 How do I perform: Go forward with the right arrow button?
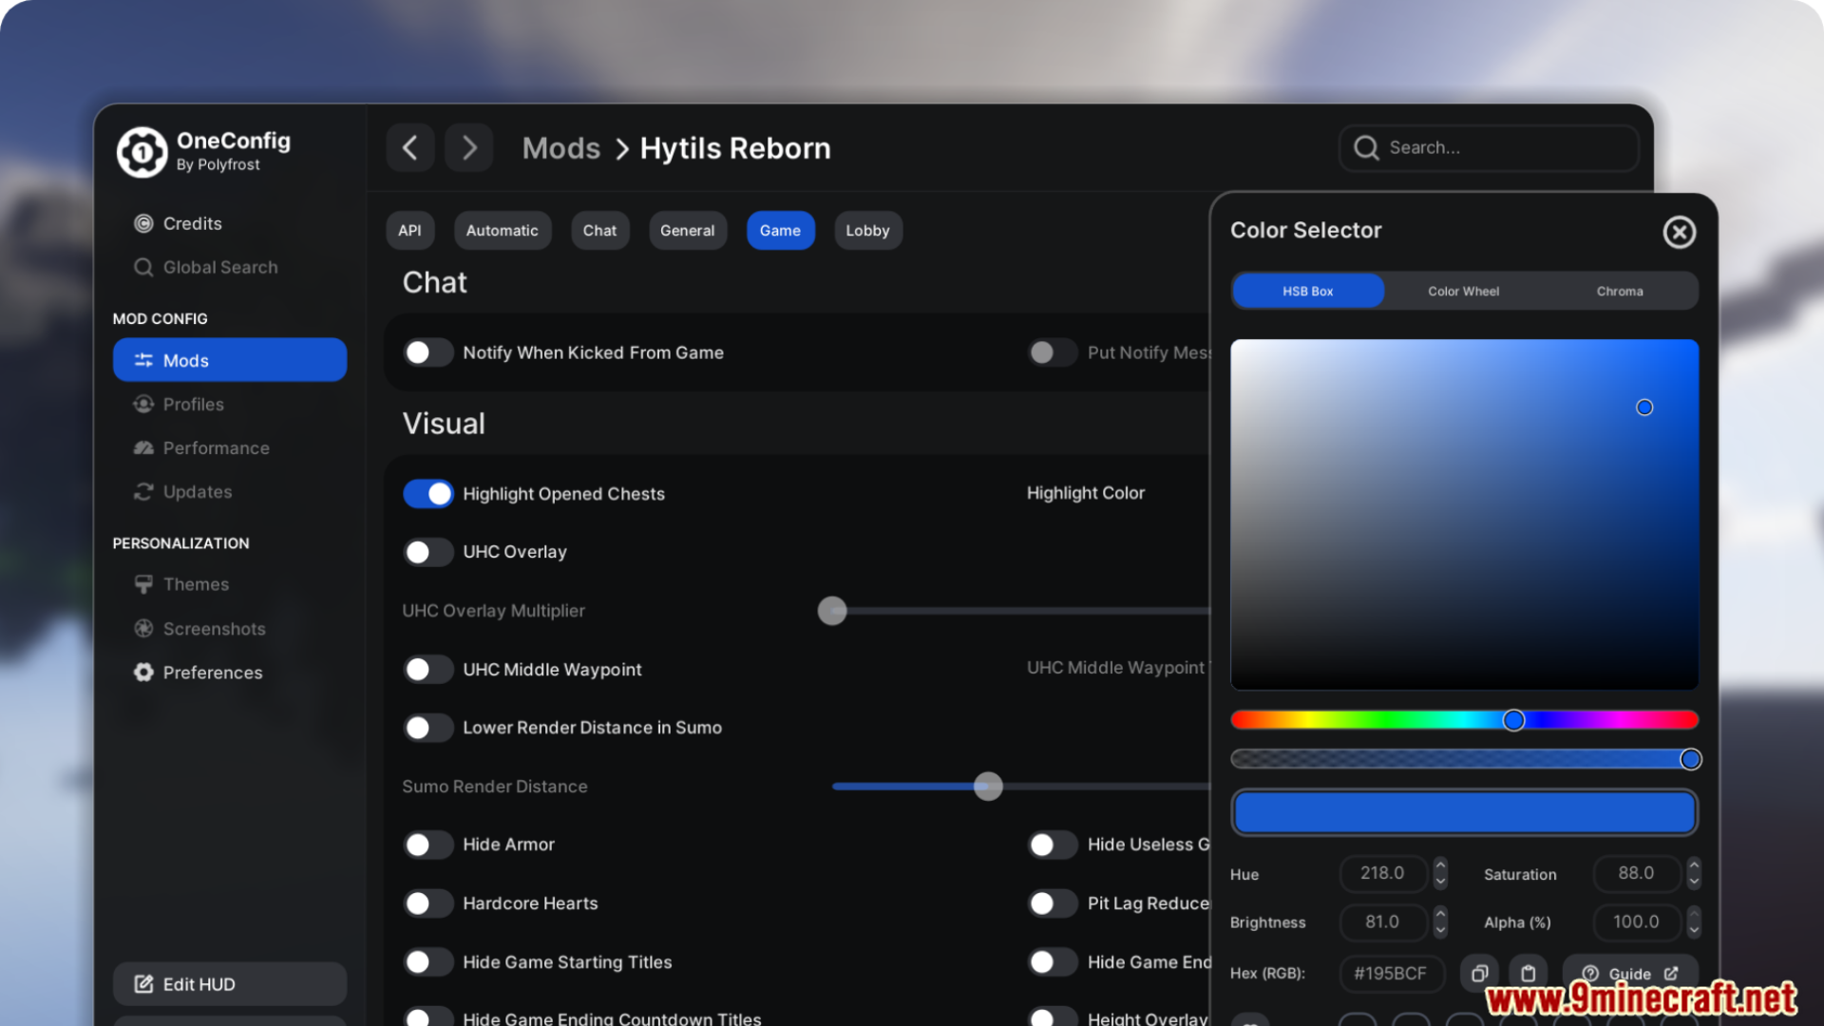469,147
